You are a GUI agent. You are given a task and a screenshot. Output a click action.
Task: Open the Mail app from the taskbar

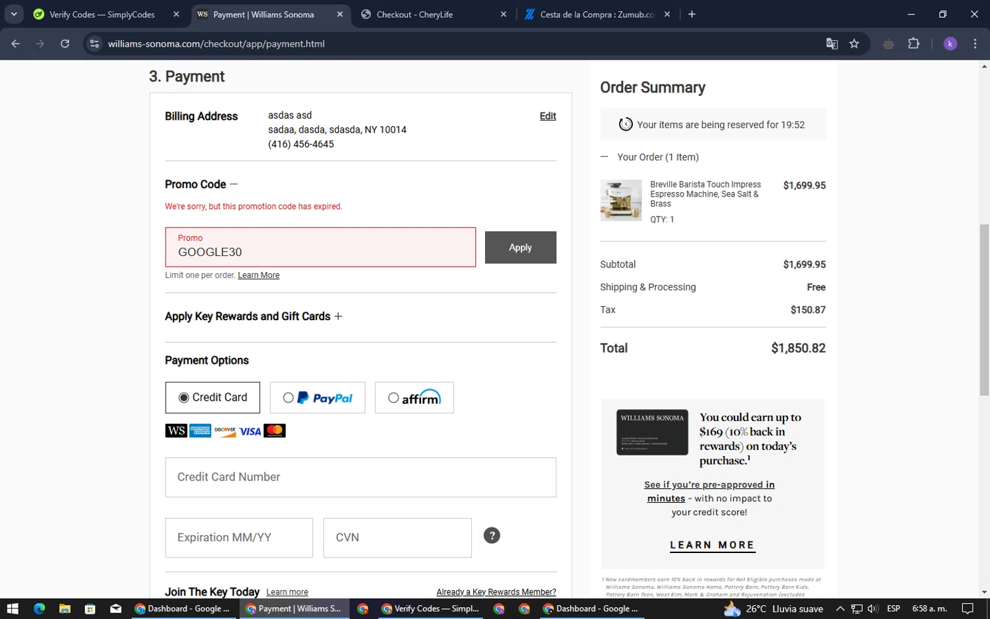(116, 608)
